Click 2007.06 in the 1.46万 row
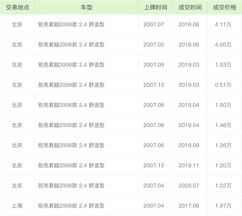This screenshot has height=216, width=242. [154, 125]
